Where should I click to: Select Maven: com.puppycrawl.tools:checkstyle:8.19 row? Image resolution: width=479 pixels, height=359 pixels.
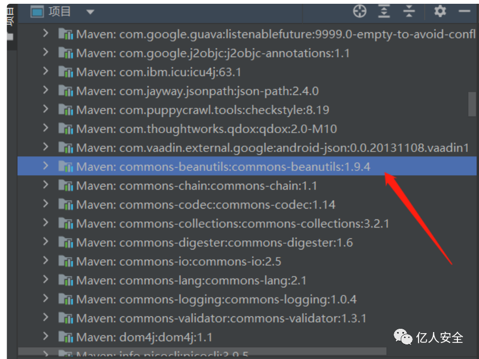point(247,109)
